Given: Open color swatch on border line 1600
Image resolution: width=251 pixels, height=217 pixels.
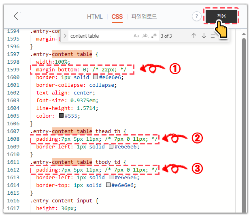Looking at the screenshot, I should 96,77.
